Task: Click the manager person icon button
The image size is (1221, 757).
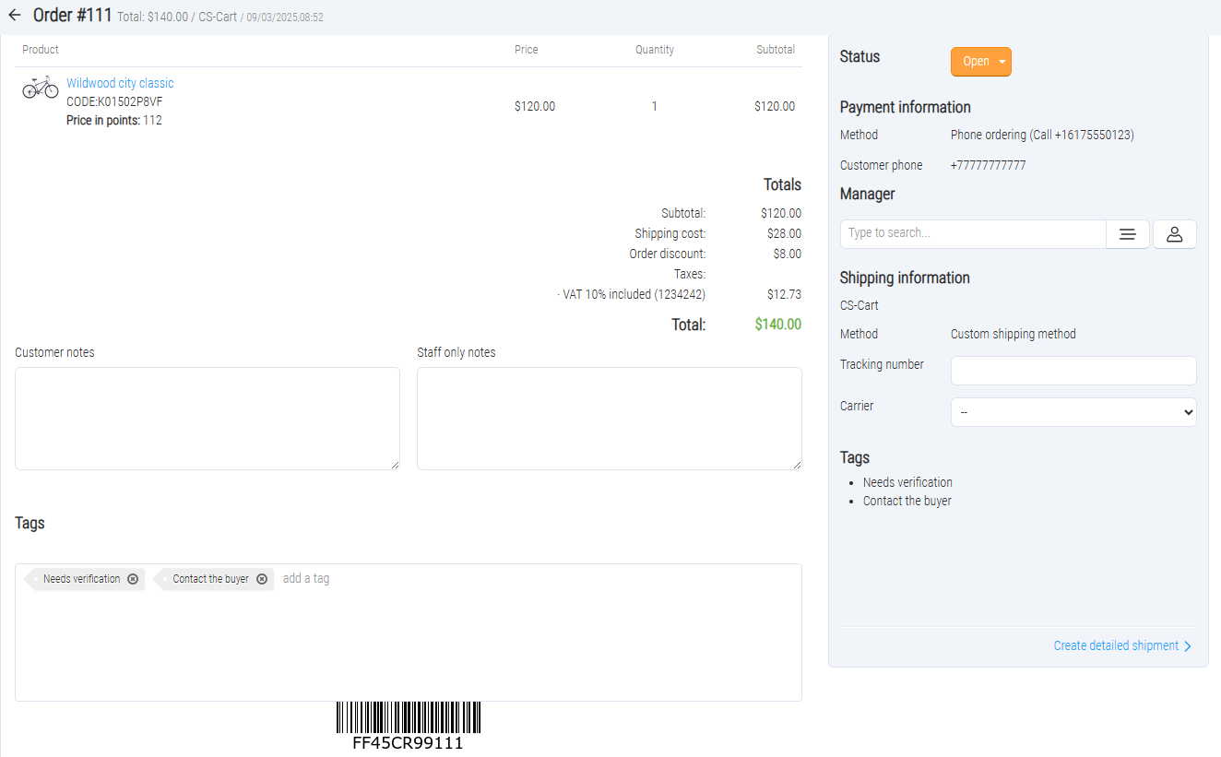Action: (x=1174, y=234)
